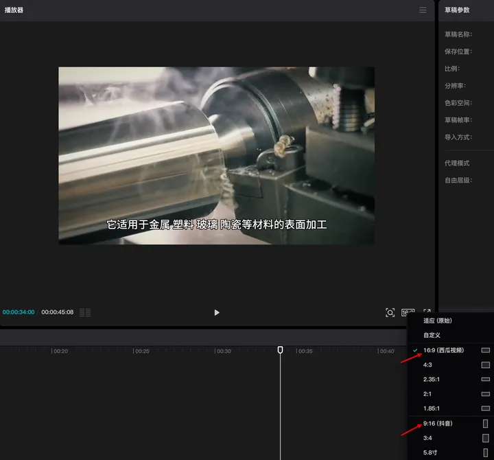494x460 pixels.
Task: Choose the 2.35:1 aspect ratio
Action: [432, 379]
